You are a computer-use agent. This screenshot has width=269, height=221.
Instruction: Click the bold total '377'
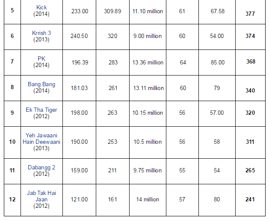click(x=250, y=14)
